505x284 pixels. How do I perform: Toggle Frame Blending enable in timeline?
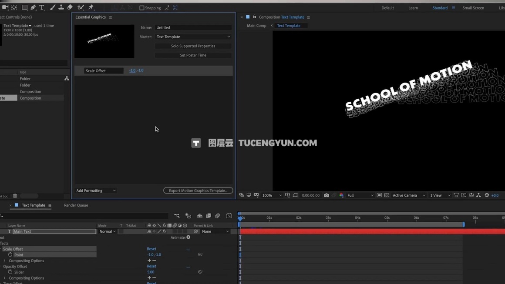pos(209,216)
